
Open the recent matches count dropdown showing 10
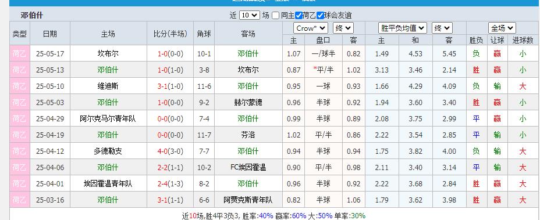(x=249, y=15)
